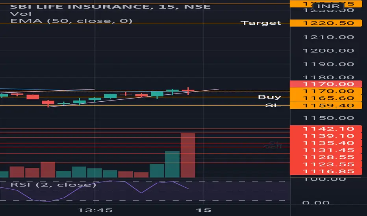The image size is (367, 216).
Task: Click the INR currency button
Action: 329,6
